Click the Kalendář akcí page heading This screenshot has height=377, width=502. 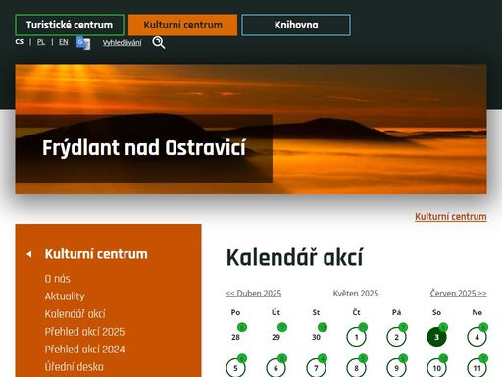coord(294,257)
